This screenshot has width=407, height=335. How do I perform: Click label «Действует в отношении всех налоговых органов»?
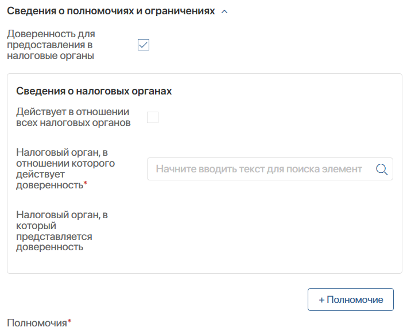(x=73, y=117)
